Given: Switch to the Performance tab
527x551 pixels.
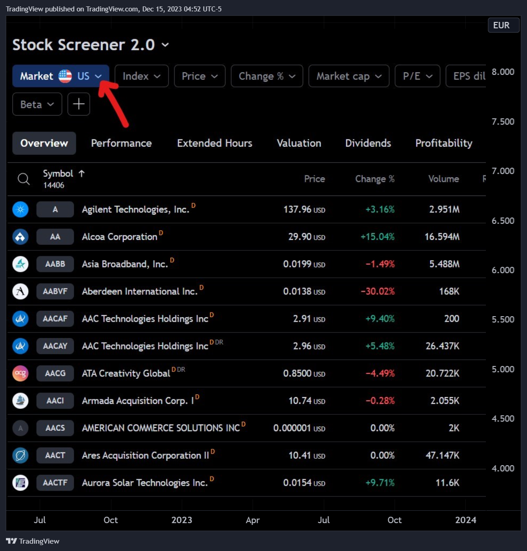Looking at the screenshot, I should point(121,143).
